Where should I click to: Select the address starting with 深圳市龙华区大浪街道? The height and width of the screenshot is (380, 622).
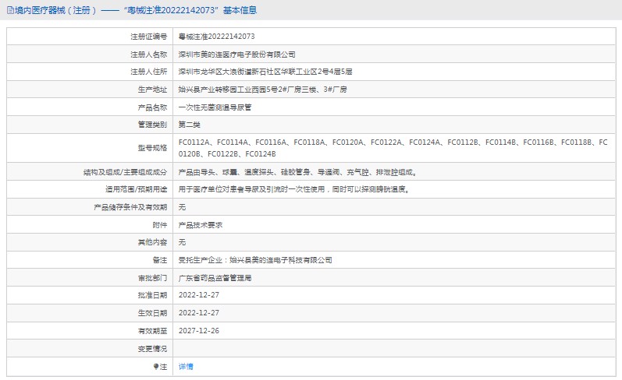pos(265,72)
